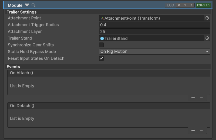Screen dimensions: 216x140
Task: Click the Reset Input States On Detach label
Action: tap(36, 58)
